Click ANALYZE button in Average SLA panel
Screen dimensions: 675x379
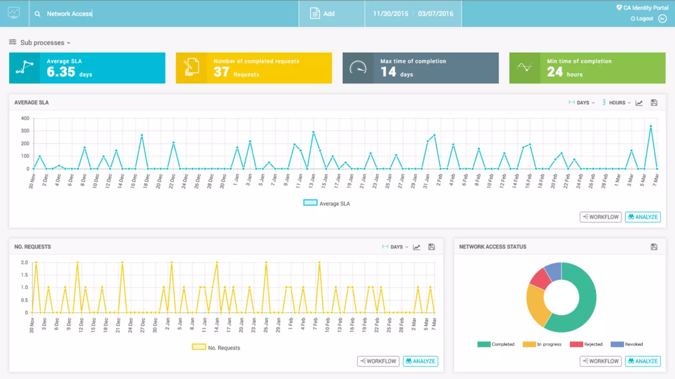point(643,217)
